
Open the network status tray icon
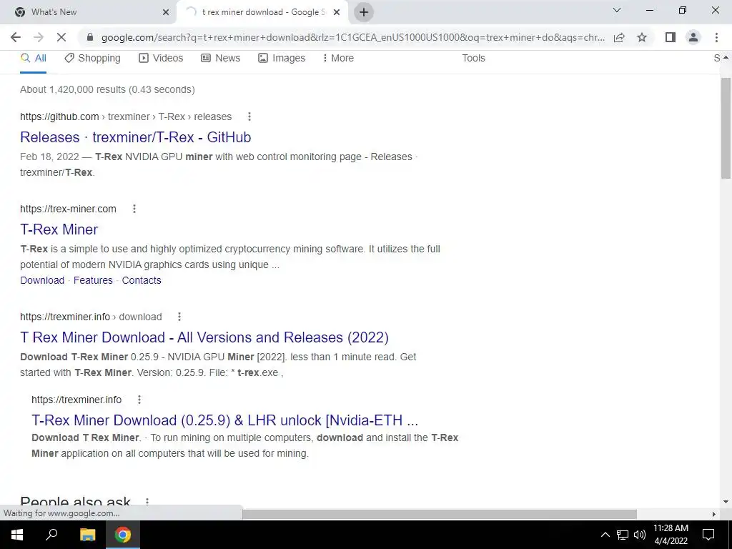(x=623, y=535)
